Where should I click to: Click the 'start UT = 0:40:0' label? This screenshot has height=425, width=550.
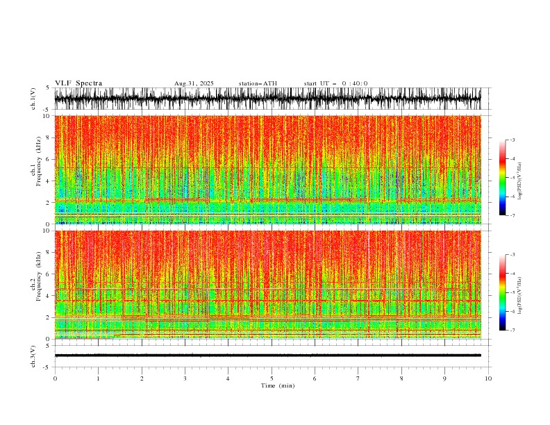coord(335,83)
